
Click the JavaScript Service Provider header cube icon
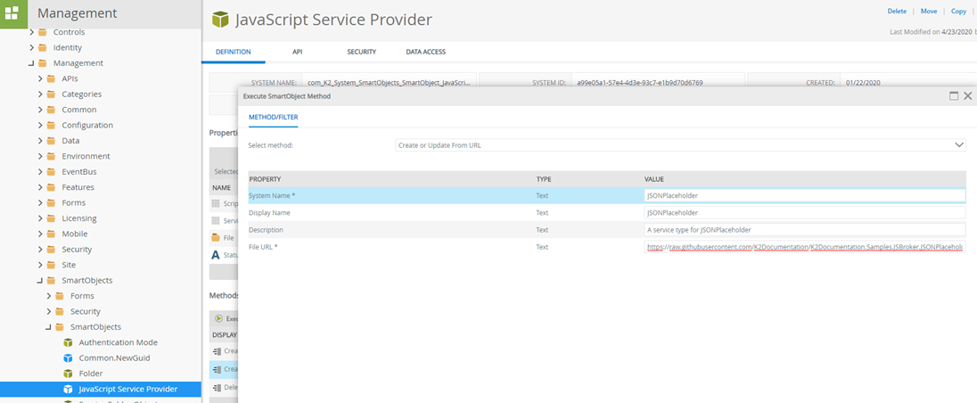point(219,20)
